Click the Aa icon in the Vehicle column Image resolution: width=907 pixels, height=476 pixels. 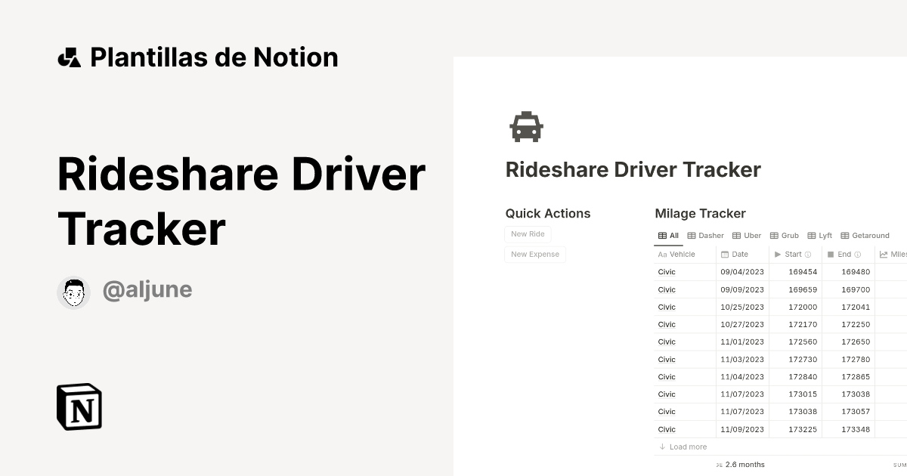click(662, 254)
